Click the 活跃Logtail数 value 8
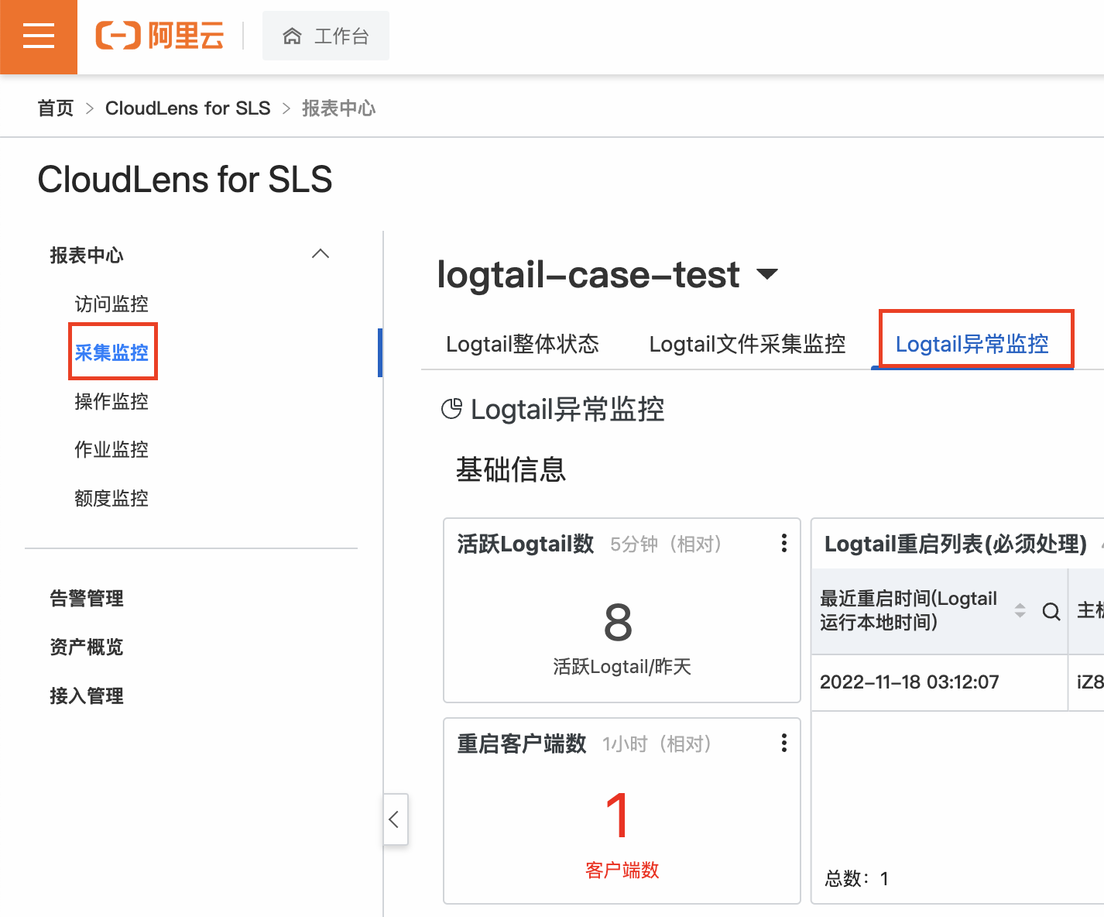The image size is (1104, 917). 618,622
